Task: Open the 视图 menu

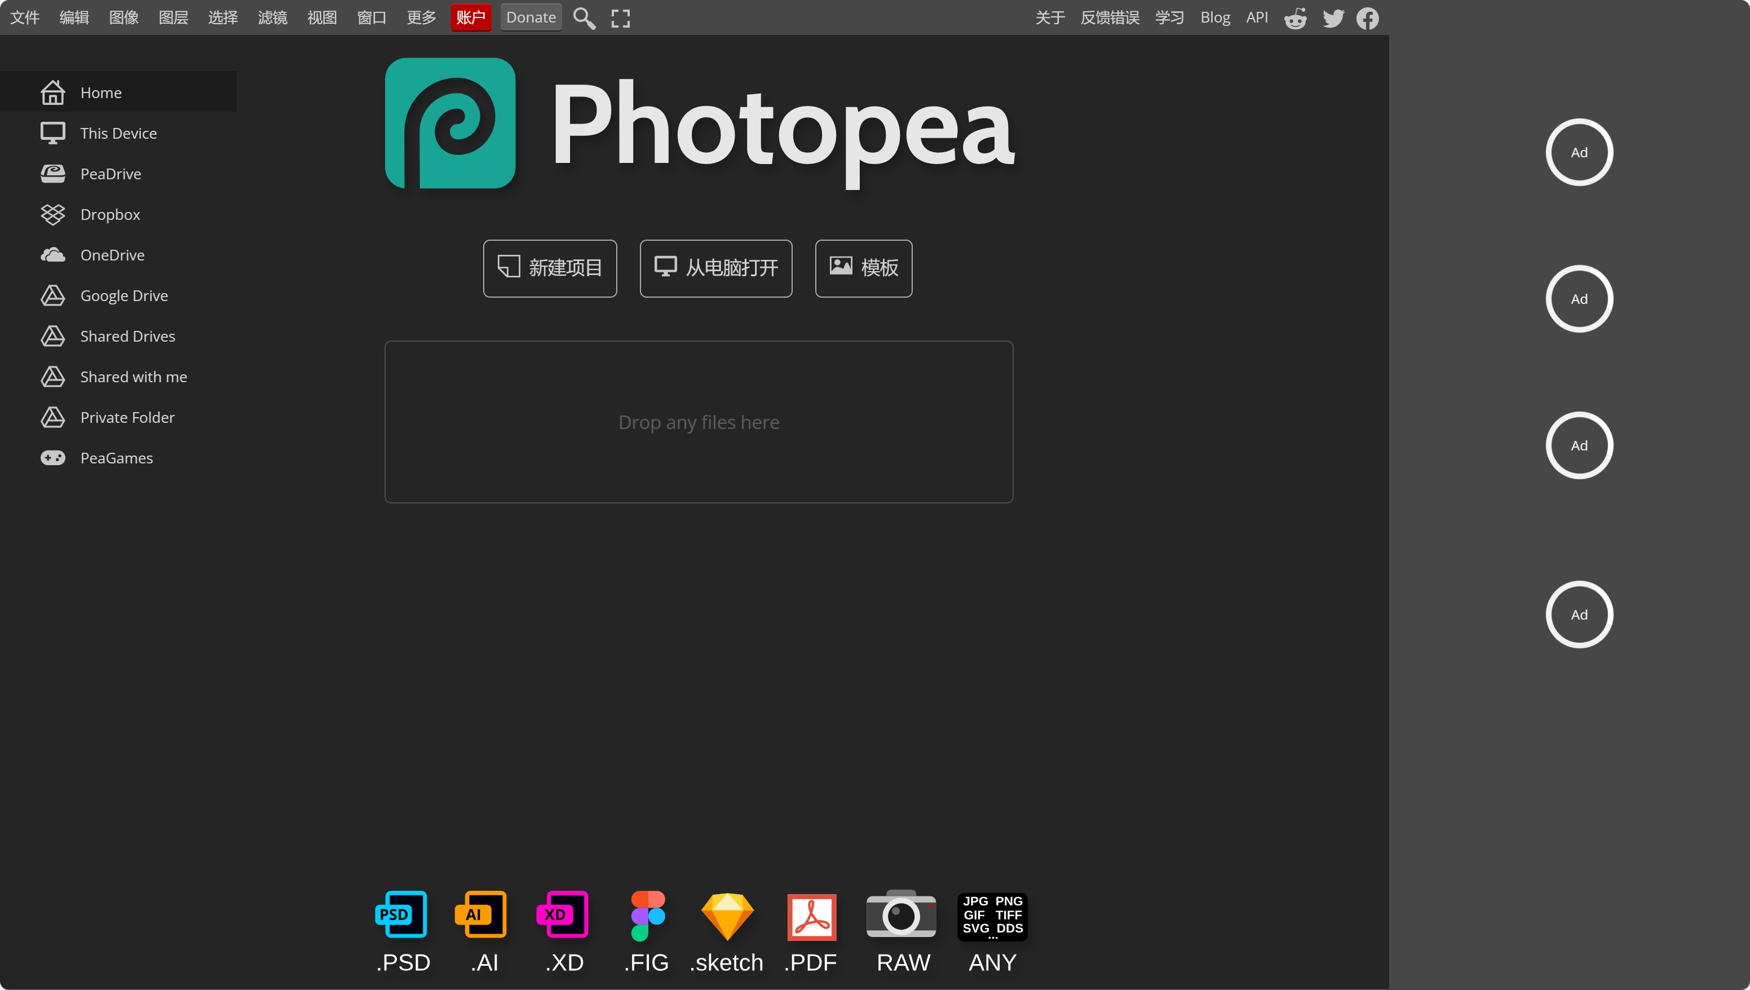Action: [322, 17]
